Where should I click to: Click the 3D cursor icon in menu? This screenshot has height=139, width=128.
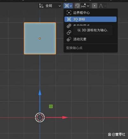69,19
